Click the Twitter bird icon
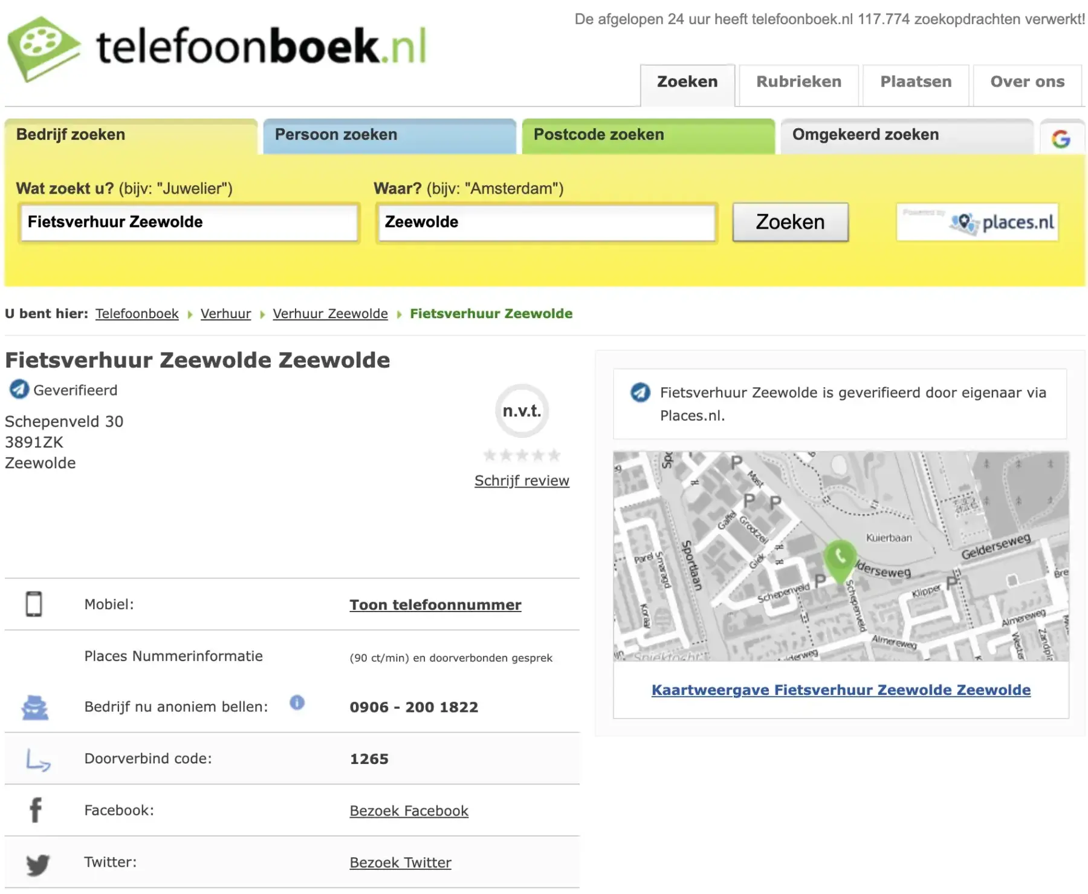This screenshot has width=1088, height=894. [x=37, y=864]
